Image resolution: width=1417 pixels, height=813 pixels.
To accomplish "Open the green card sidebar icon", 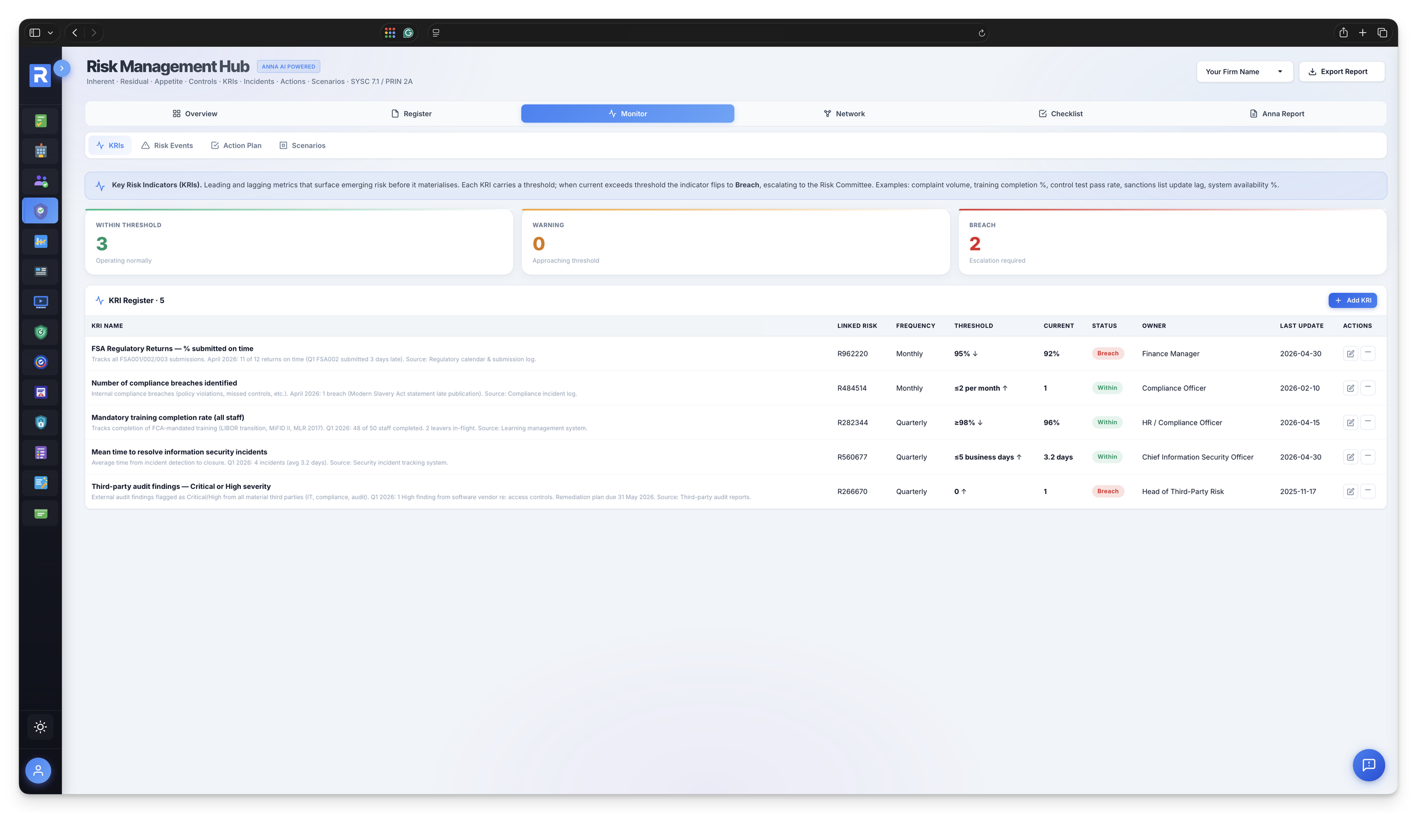I will [x=40, y=513].
